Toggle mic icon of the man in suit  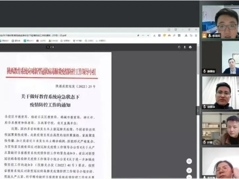(x=205, y=71)
